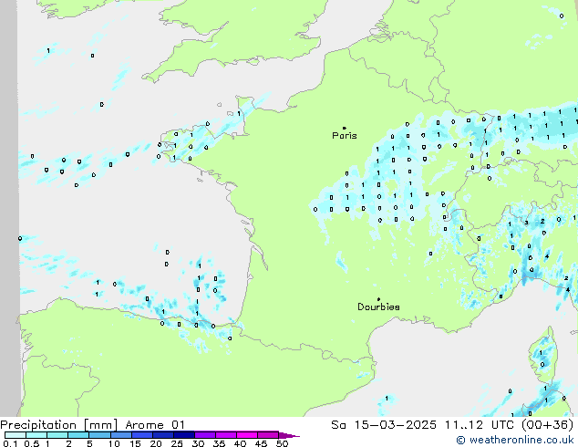Screen dimensions: 578x447
Task: Click the '0.1' legend scale value
Action: 10,443
